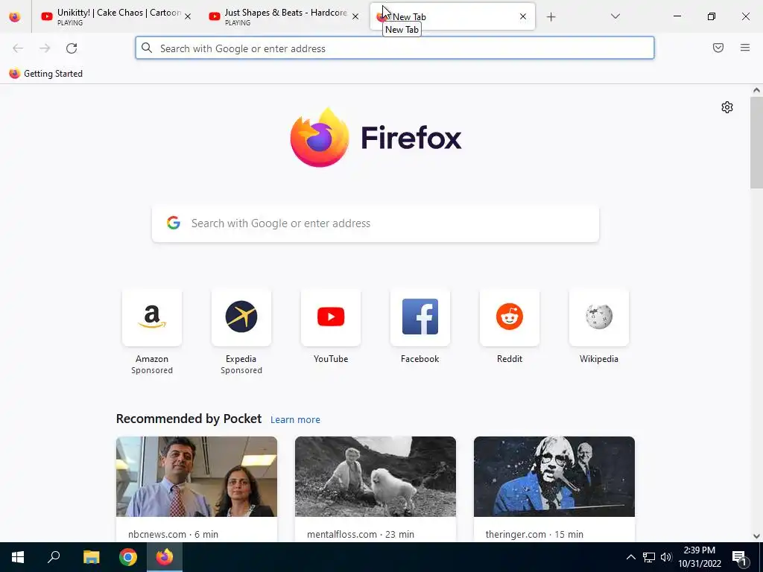Click the vertical page scrollbar thumb
The height and width of the screenshot is (572, 763).
(756, 142)
